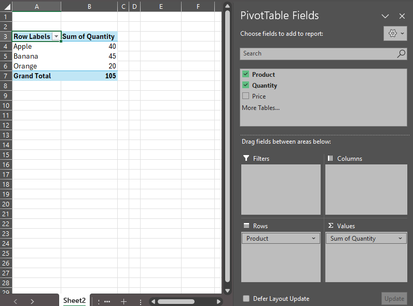Go to next sheet using the right arrow
The image size is (413, 306).
(x=32, y=301)
